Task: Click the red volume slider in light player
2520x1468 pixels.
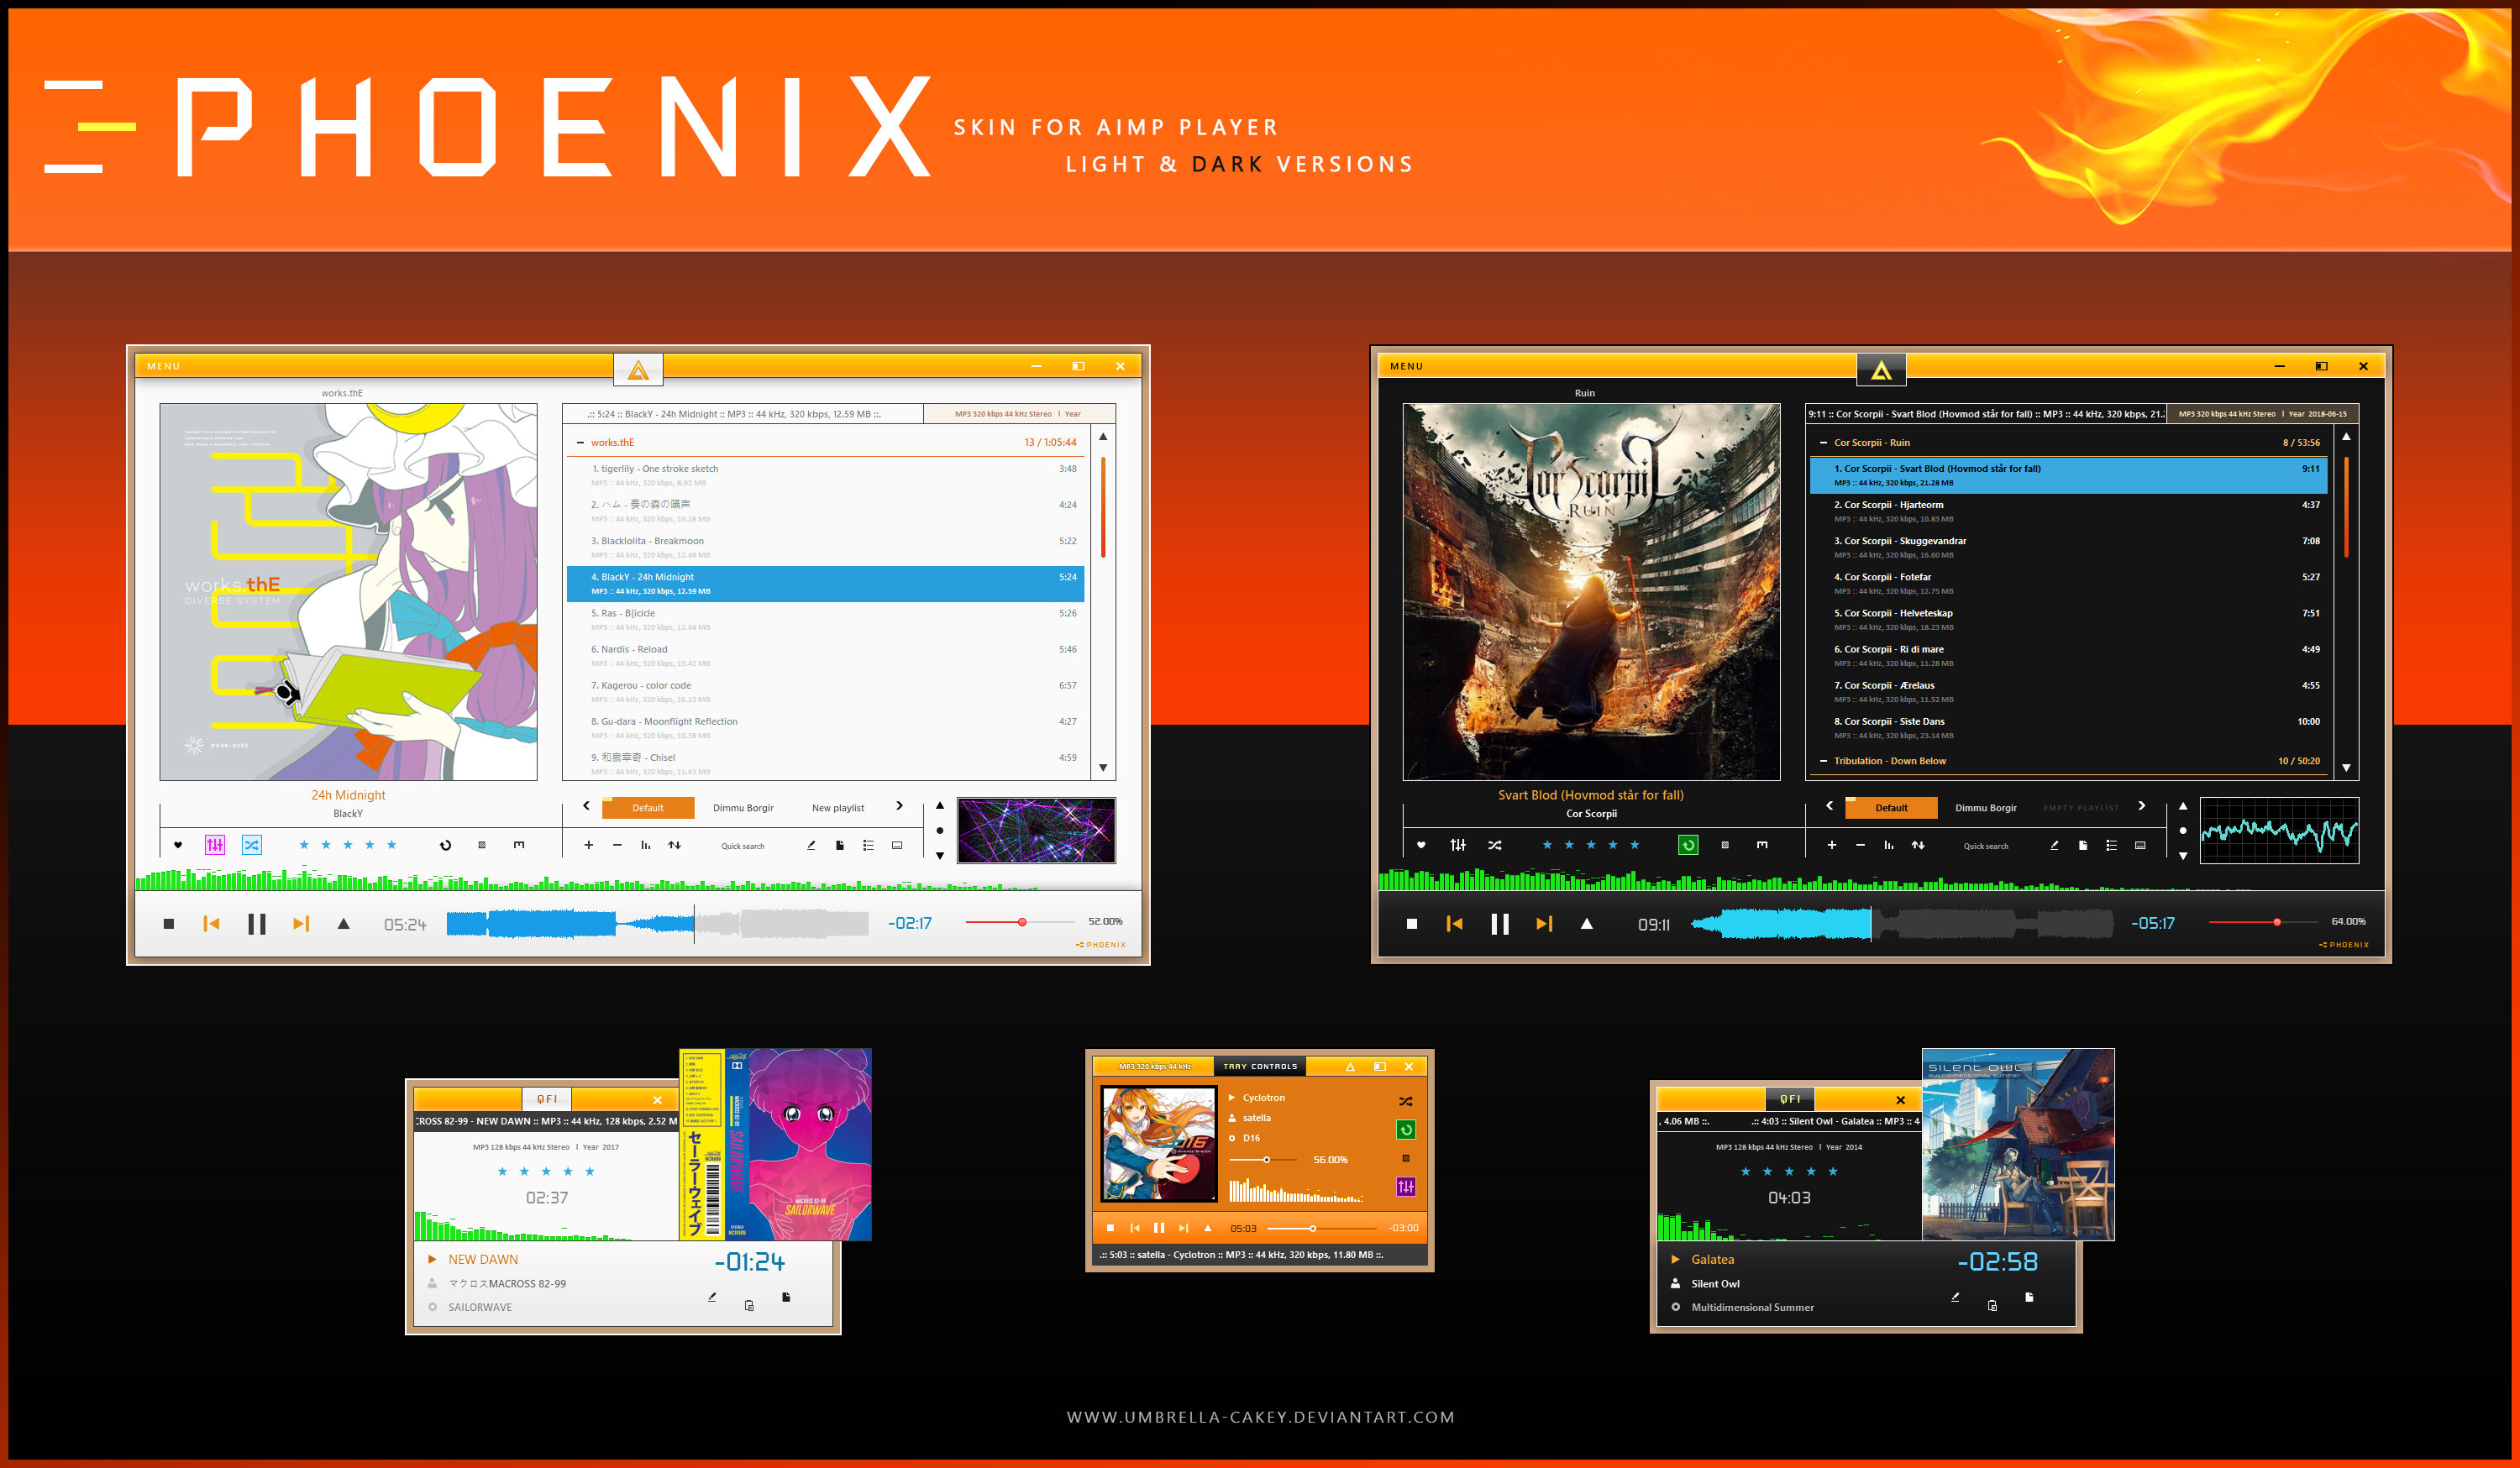Action: click(1020, 922)
